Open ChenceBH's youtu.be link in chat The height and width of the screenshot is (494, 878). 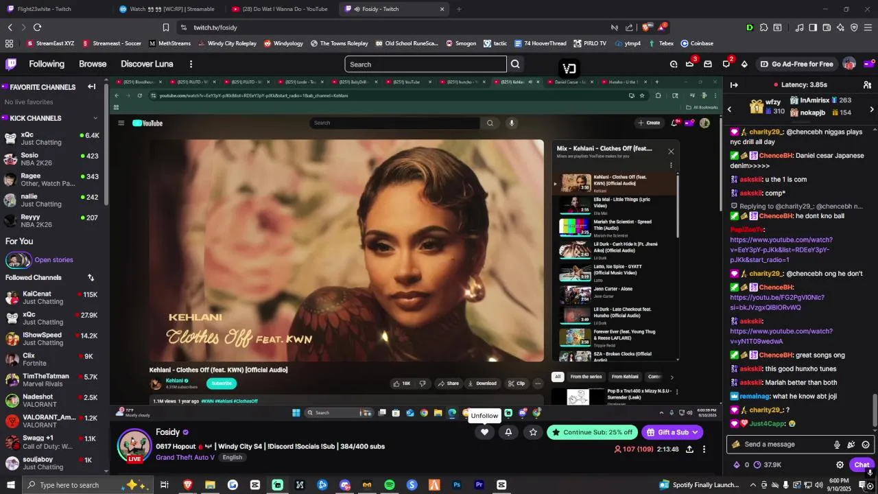pos(777,303)
